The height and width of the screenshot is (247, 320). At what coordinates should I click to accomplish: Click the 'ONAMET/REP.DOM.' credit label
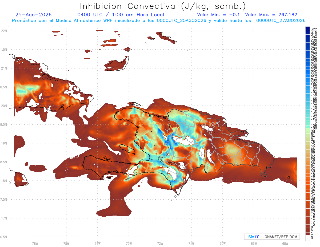(x=281, y=237)
